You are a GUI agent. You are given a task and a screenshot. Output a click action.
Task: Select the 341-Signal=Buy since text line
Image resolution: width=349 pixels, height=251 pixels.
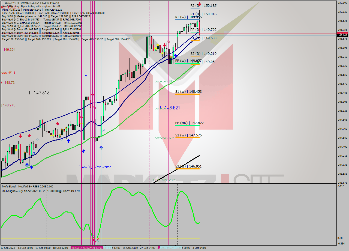tap(41, 191)
